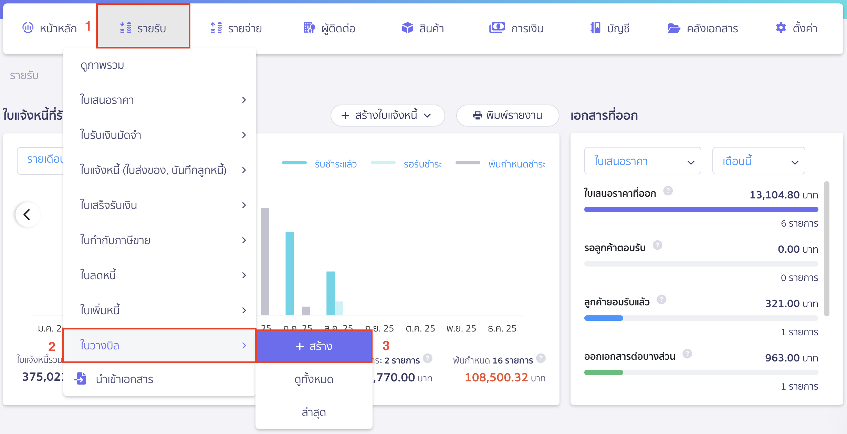Click ออกเอกสารต่อบางส่วน green progress bar
This screenshot has height=434, width=847.
[604, 372]
